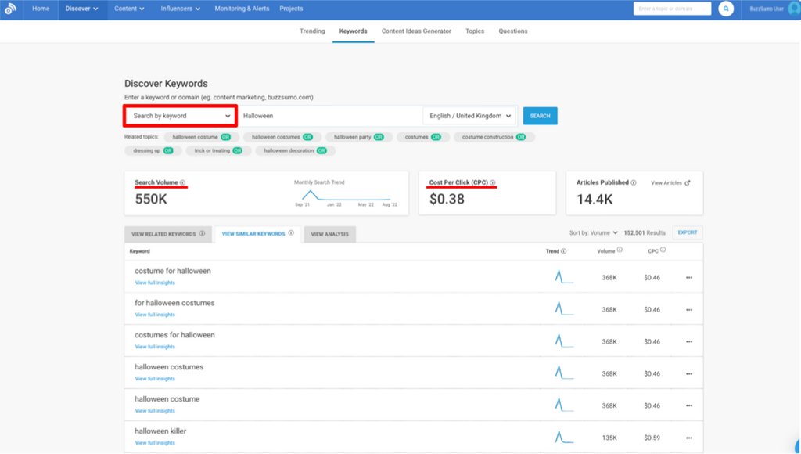This screenshot has height=454, width=801.
Task: Click the BuzzSumo logo icon
Action: (x=10, y=9)
